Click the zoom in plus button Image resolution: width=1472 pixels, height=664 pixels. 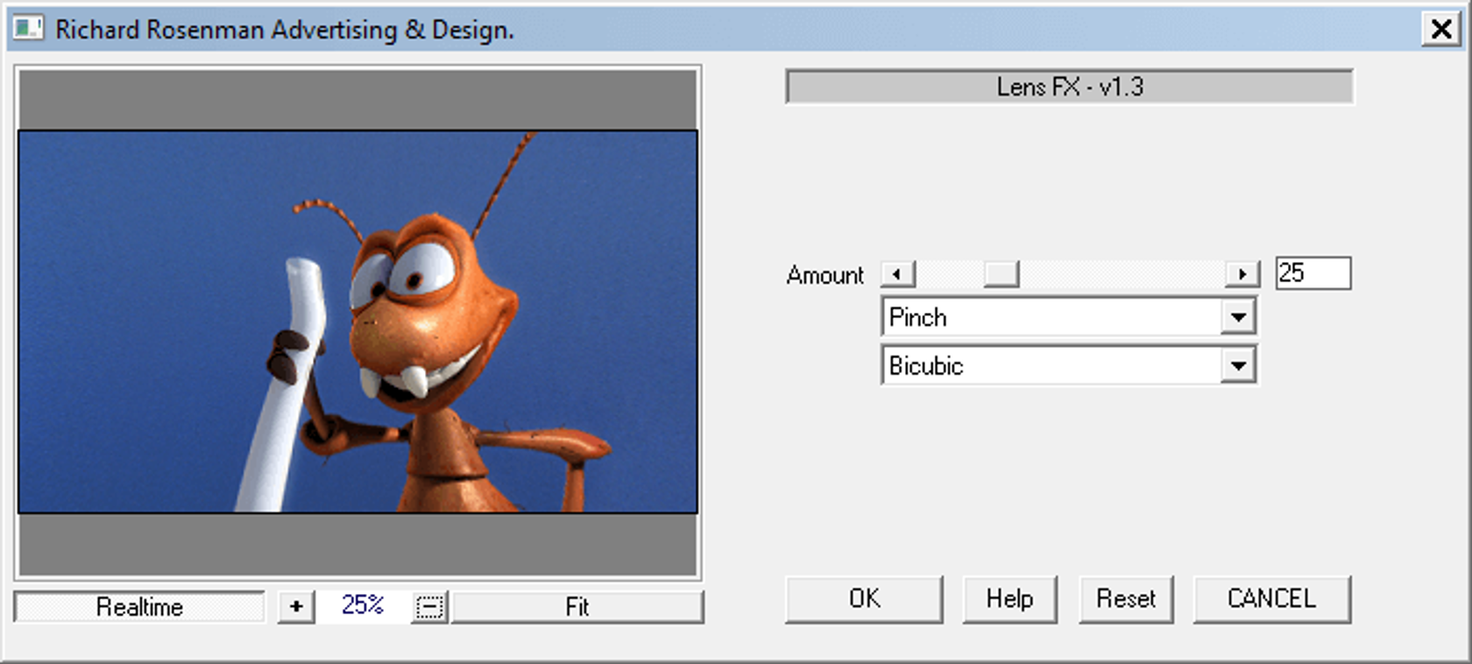point(296,606)
